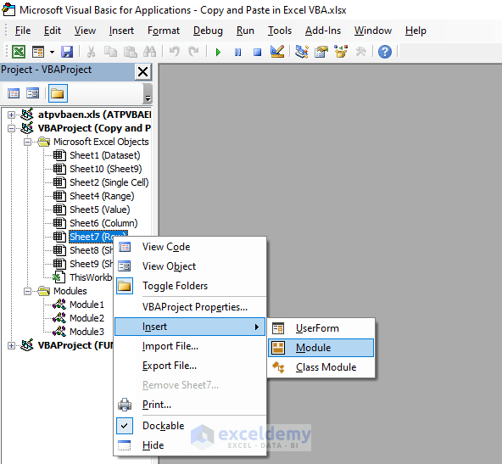Choose Print... from context menu
Image resolution: width=502 pixels, height=464 pixels.
190,405
